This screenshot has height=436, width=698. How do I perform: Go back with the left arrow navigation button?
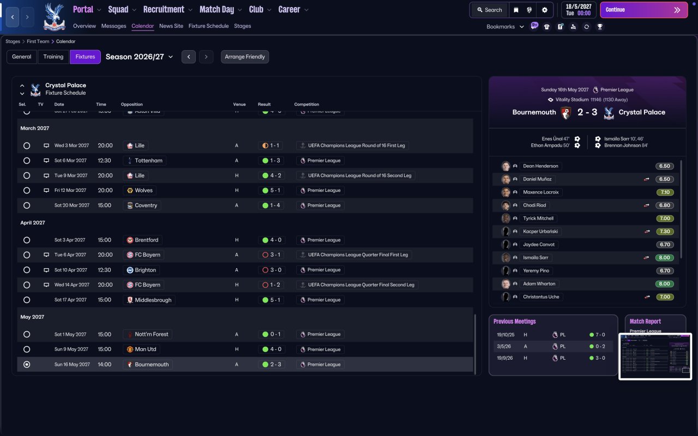click(13, 17)
